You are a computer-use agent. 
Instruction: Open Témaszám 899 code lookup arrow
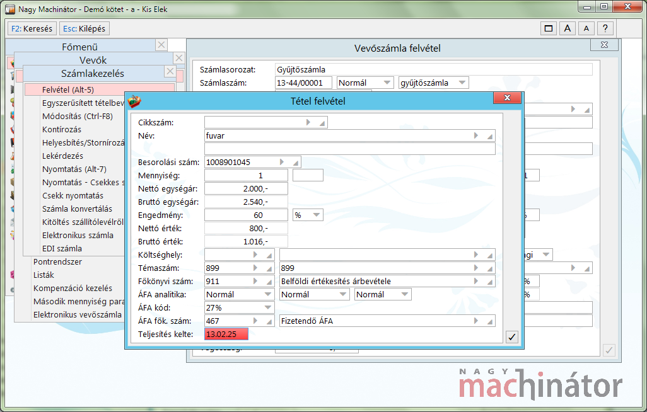(255, 268)
